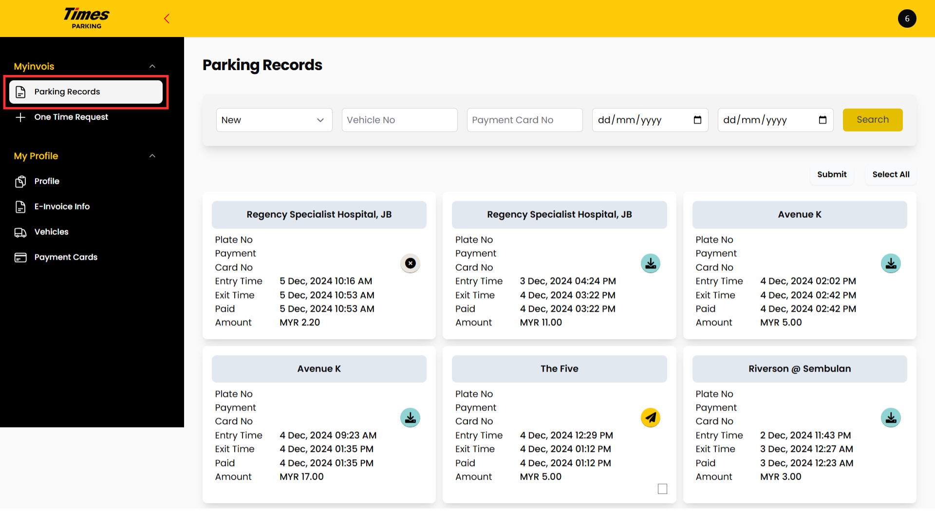Image resolution: width=935 pixels, height=526 pixels.
Task: Click the E-Invoice Info document icon
Action: click(20, 207)
